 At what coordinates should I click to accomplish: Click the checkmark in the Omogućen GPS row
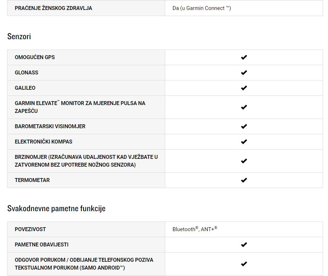244,57
